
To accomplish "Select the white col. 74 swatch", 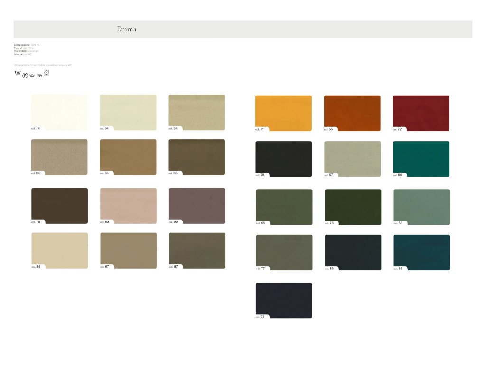I will tap(59, 111).
